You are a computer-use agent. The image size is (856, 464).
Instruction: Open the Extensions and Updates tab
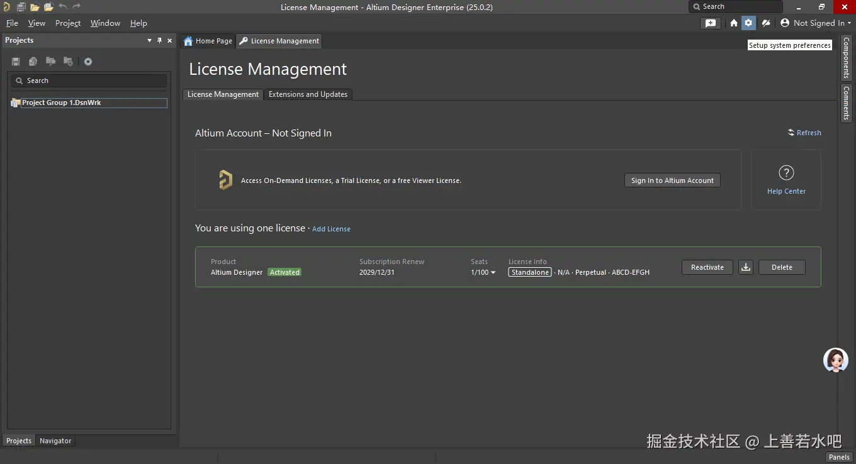308,94
